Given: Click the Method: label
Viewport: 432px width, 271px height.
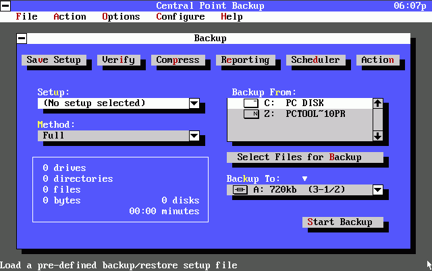Looking at the screenshot, I should click(56, 125).
